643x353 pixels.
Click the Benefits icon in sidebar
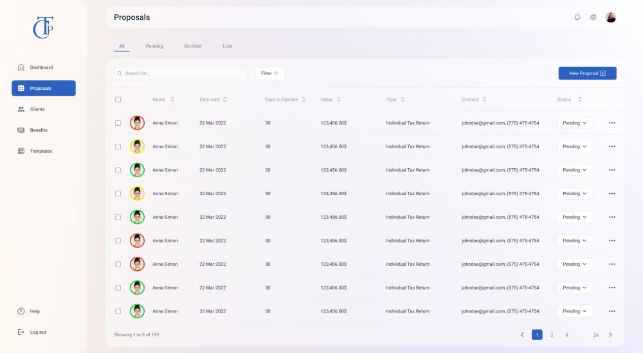pos(21,130)
